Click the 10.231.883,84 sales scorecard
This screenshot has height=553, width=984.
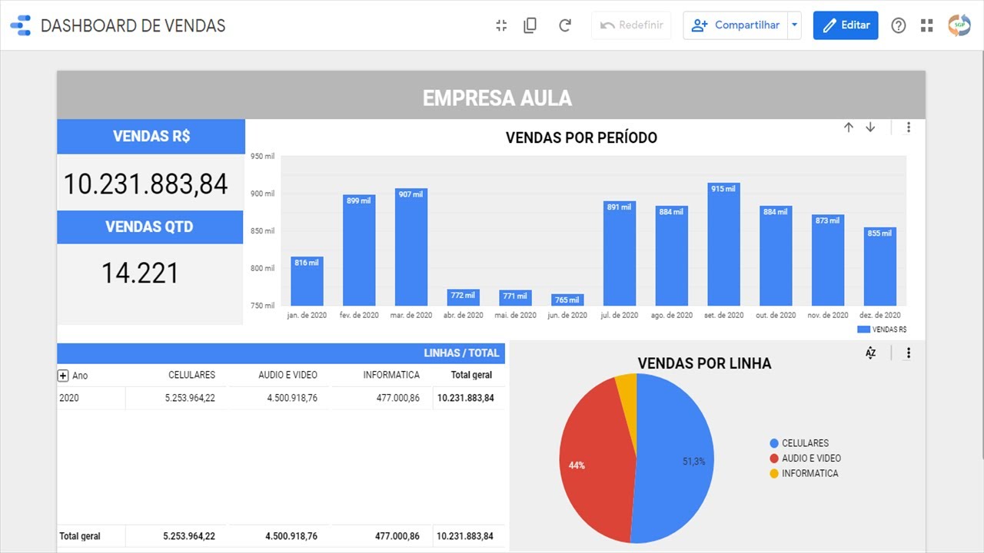point(146,184)
